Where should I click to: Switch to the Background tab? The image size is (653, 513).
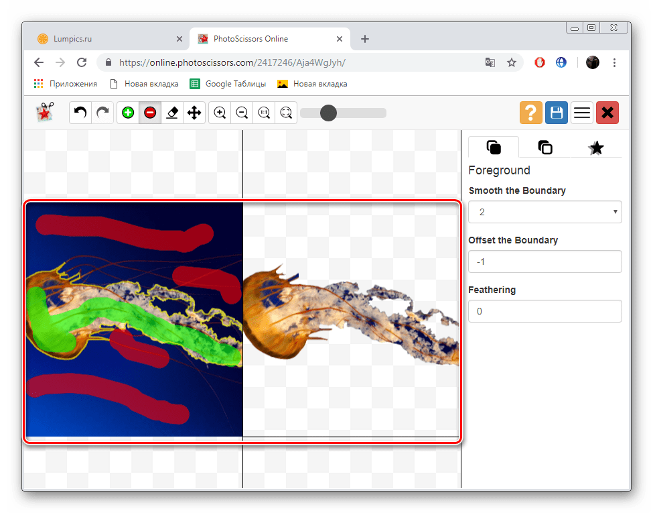tap(545, 148)
